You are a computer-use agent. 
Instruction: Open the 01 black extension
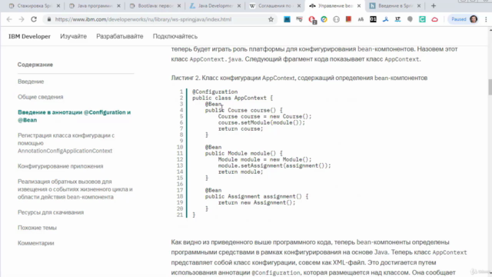(x=373, y=19)
